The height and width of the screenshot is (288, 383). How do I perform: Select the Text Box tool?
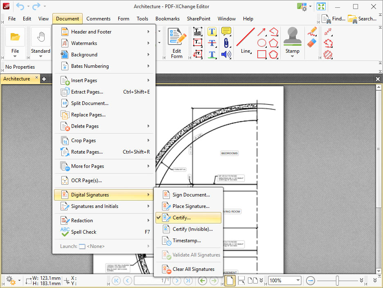[x=197, y=43]
